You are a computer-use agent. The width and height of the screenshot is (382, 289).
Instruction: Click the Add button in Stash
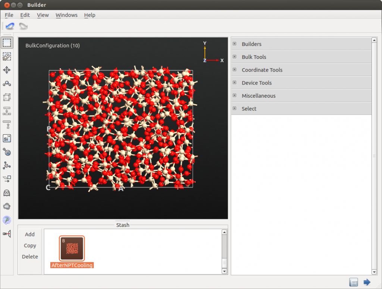coord(30,234)
